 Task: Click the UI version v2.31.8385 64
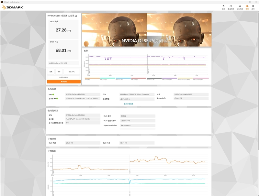click(137, 99)
